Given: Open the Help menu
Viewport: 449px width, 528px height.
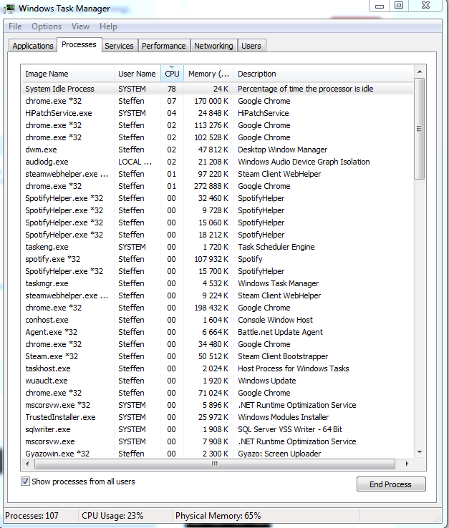Looking at the screenshot, I should [x=108, y=26].
